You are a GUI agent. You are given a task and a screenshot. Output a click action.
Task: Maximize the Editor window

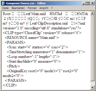pyautogui.click(x=88, y=3)
